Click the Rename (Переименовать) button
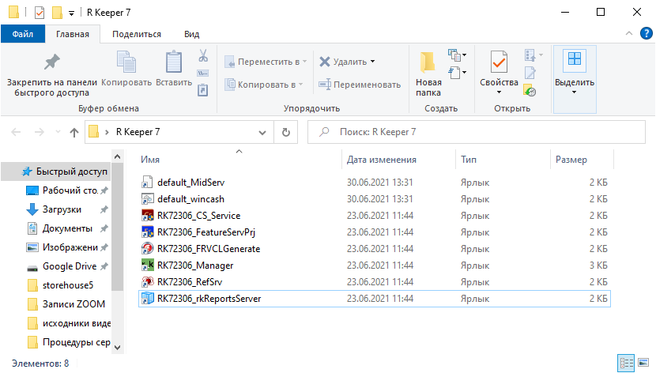The width and height of the screenshot is (656, 373). (360, 85)
